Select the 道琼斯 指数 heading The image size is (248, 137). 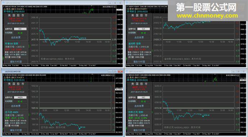click(x=134, y=43)
